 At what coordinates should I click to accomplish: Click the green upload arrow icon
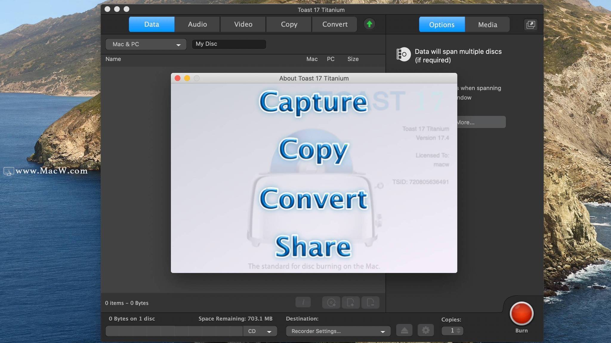tap(369, 24)
